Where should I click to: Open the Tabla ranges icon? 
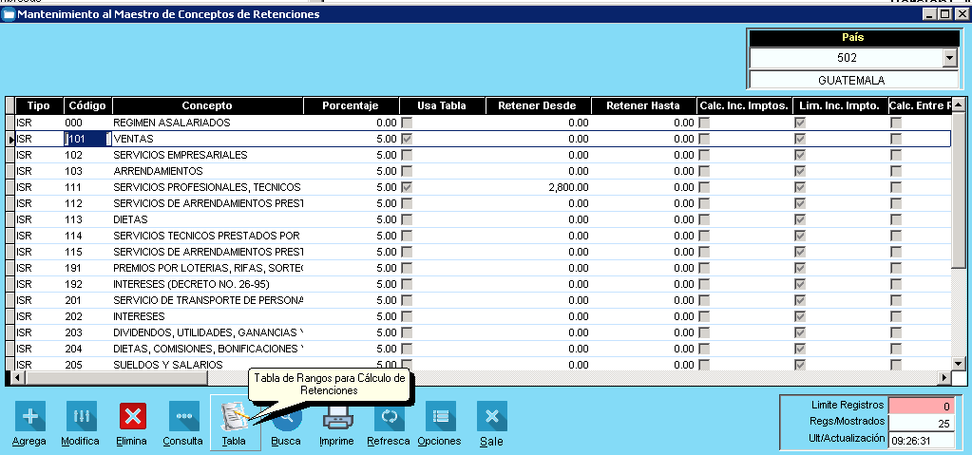(x=235, y=418)
